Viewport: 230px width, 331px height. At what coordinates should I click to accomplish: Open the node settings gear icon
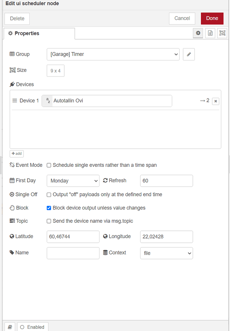[x=198, y=33]
